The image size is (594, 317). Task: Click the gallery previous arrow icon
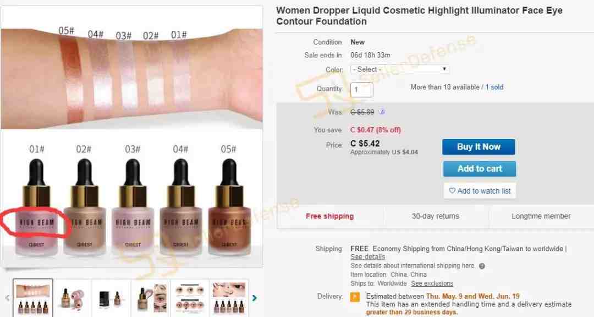click(7, 298)
